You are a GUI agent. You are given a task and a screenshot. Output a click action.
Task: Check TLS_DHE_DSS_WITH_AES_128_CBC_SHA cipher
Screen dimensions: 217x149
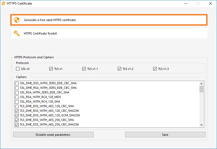click(17, 106)
